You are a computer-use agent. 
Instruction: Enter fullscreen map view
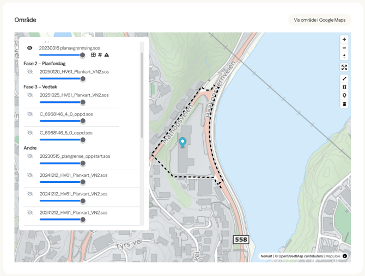coord(344,68)
